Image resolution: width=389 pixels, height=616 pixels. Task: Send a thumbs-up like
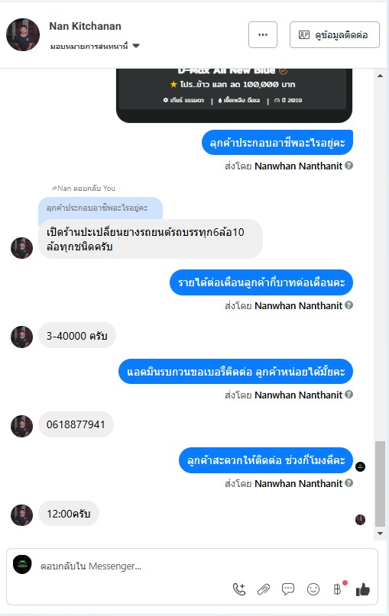(x=363, y=589)
